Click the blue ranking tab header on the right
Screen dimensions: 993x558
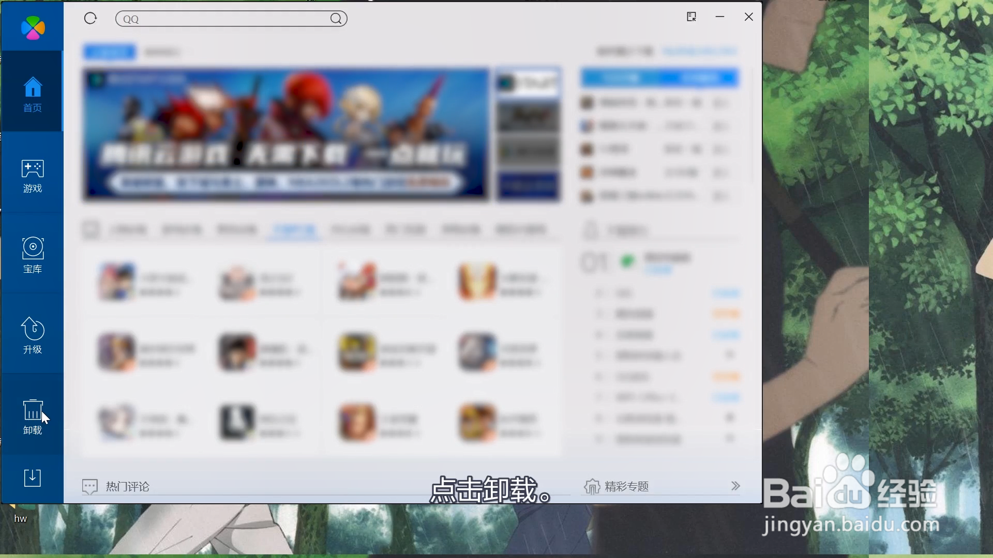[659, 78]
